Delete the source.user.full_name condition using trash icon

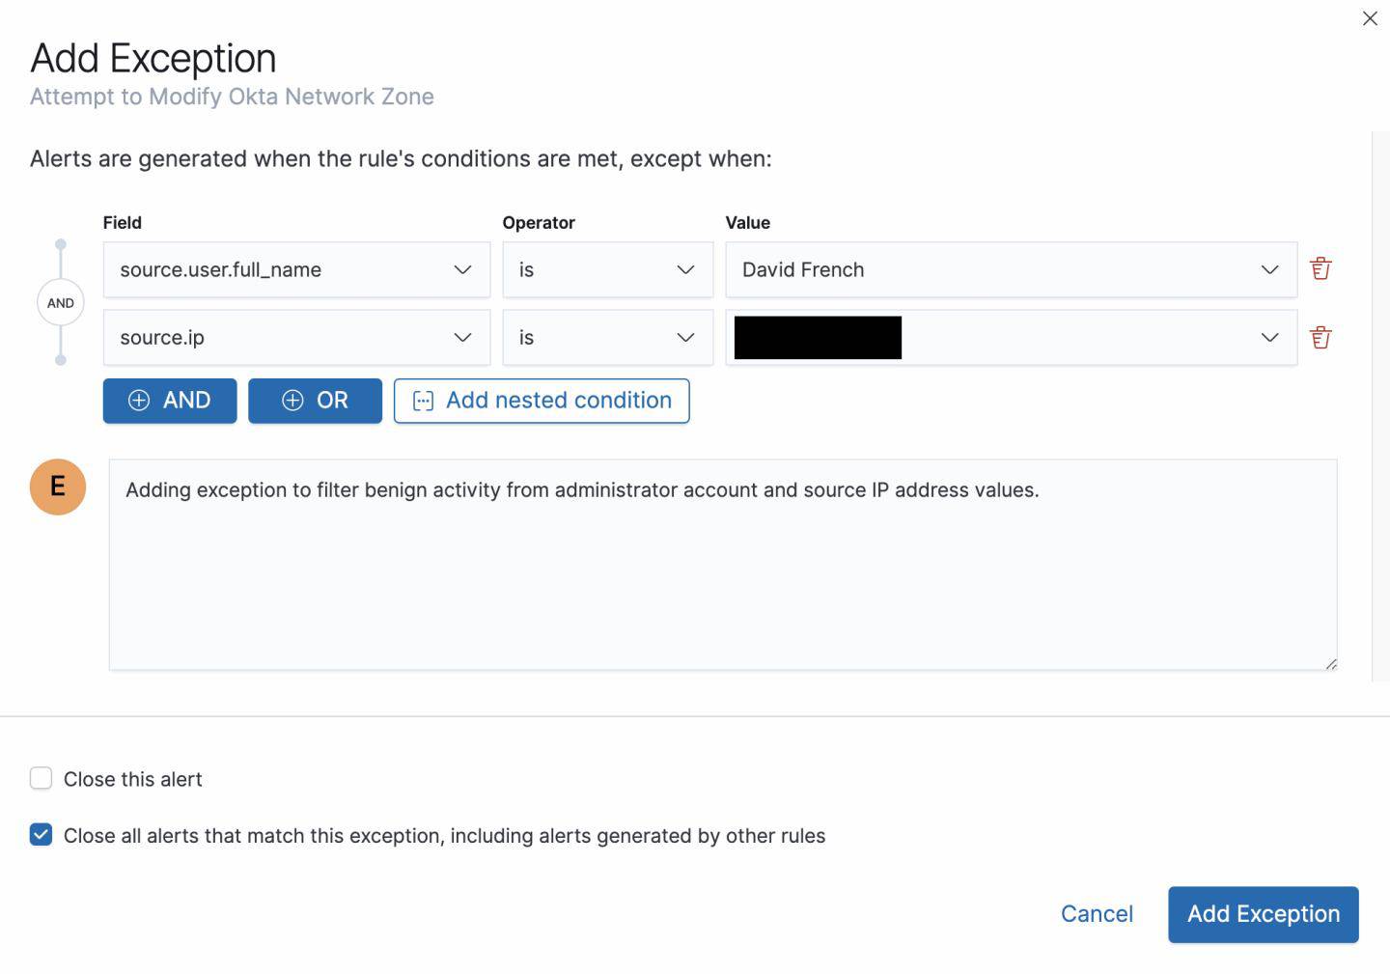(1321, 268)
